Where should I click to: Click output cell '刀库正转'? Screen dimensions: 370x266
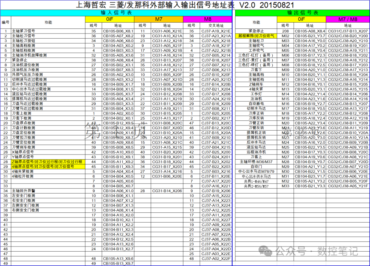pyautogui.click(x=256, y=114)
